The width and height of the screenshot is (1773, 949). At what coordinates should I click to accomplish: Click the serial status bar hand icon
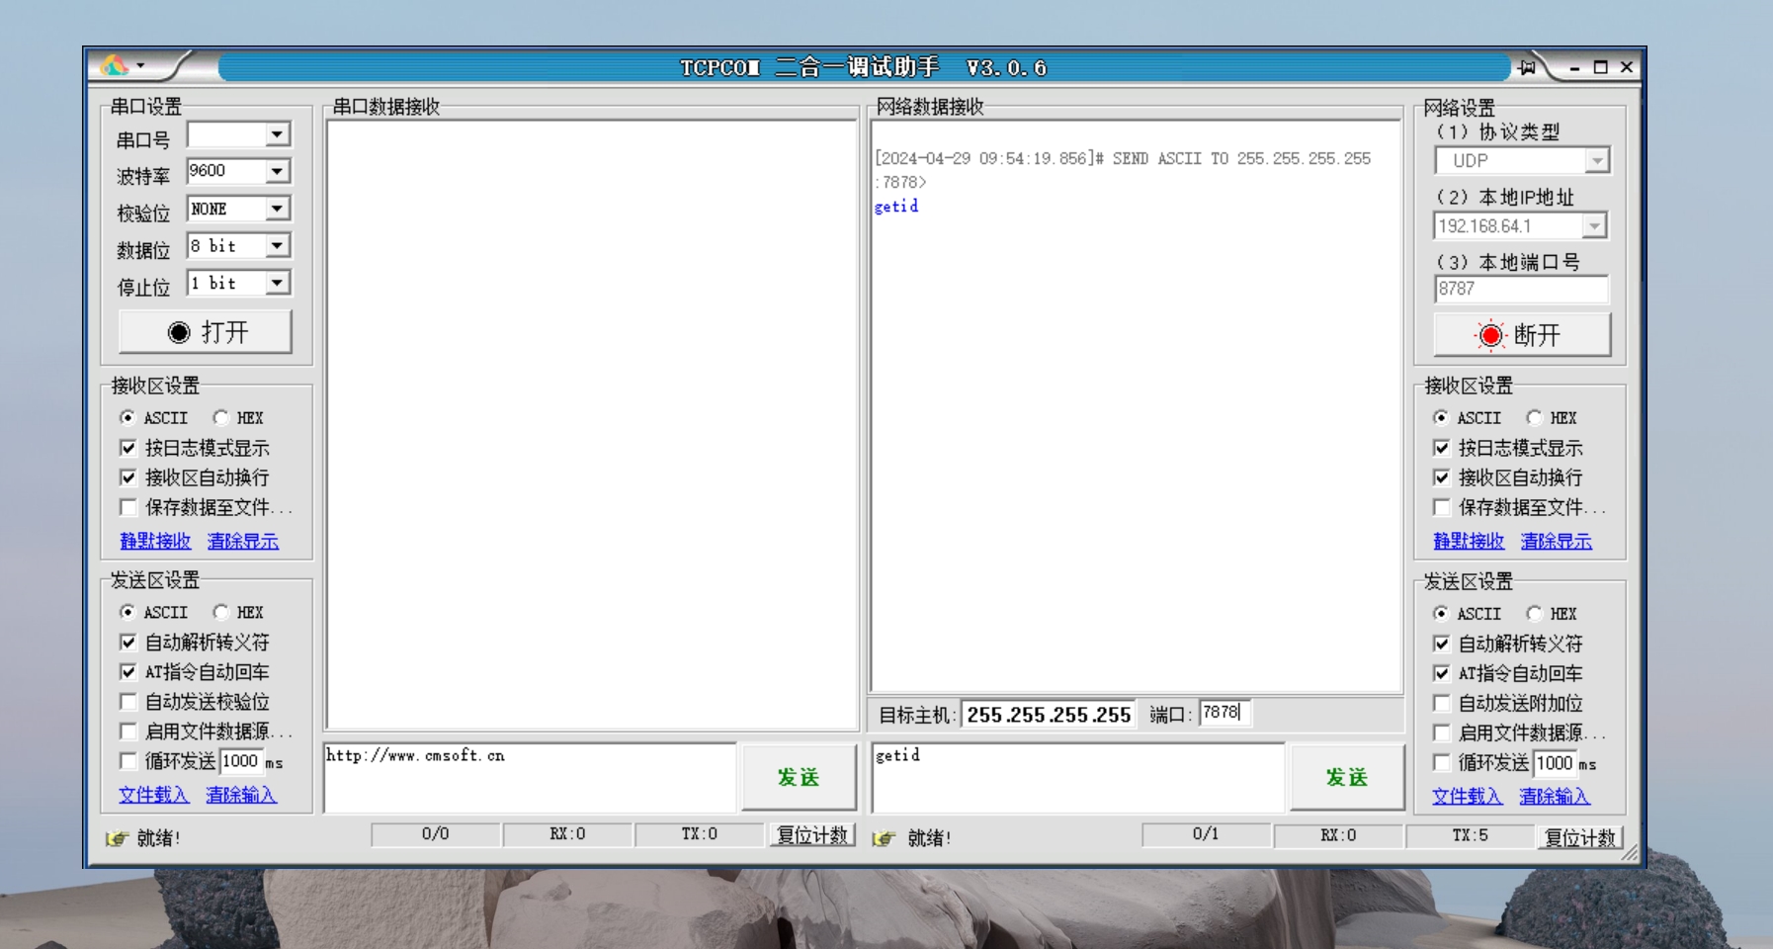point(117,838)
